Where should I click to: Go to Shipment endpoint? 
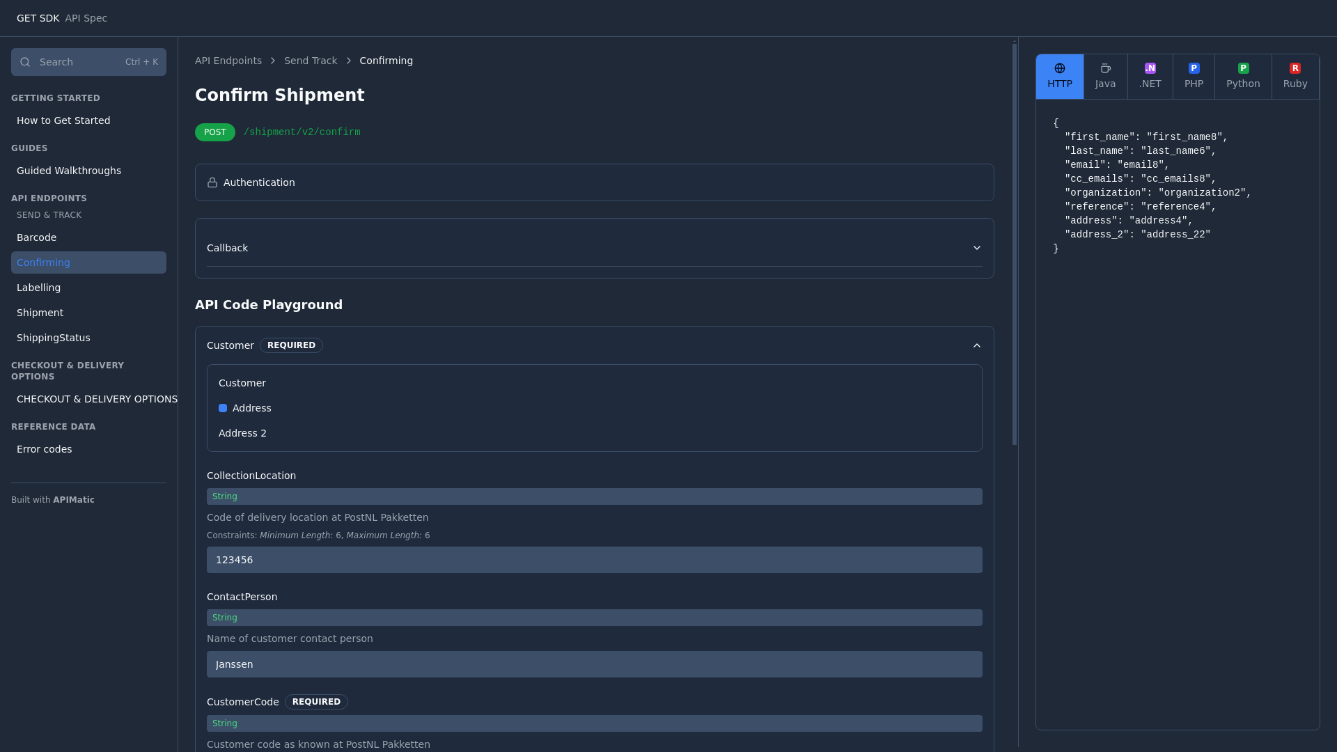point(88,313)
